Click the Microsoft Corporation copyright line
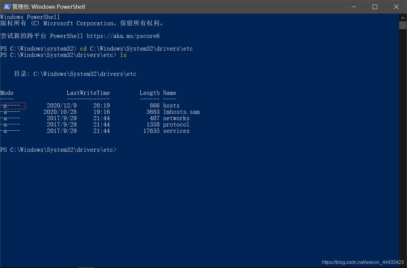Image resolution: width=407 pixels, height=268 pixels. click(x=82, y=23)
